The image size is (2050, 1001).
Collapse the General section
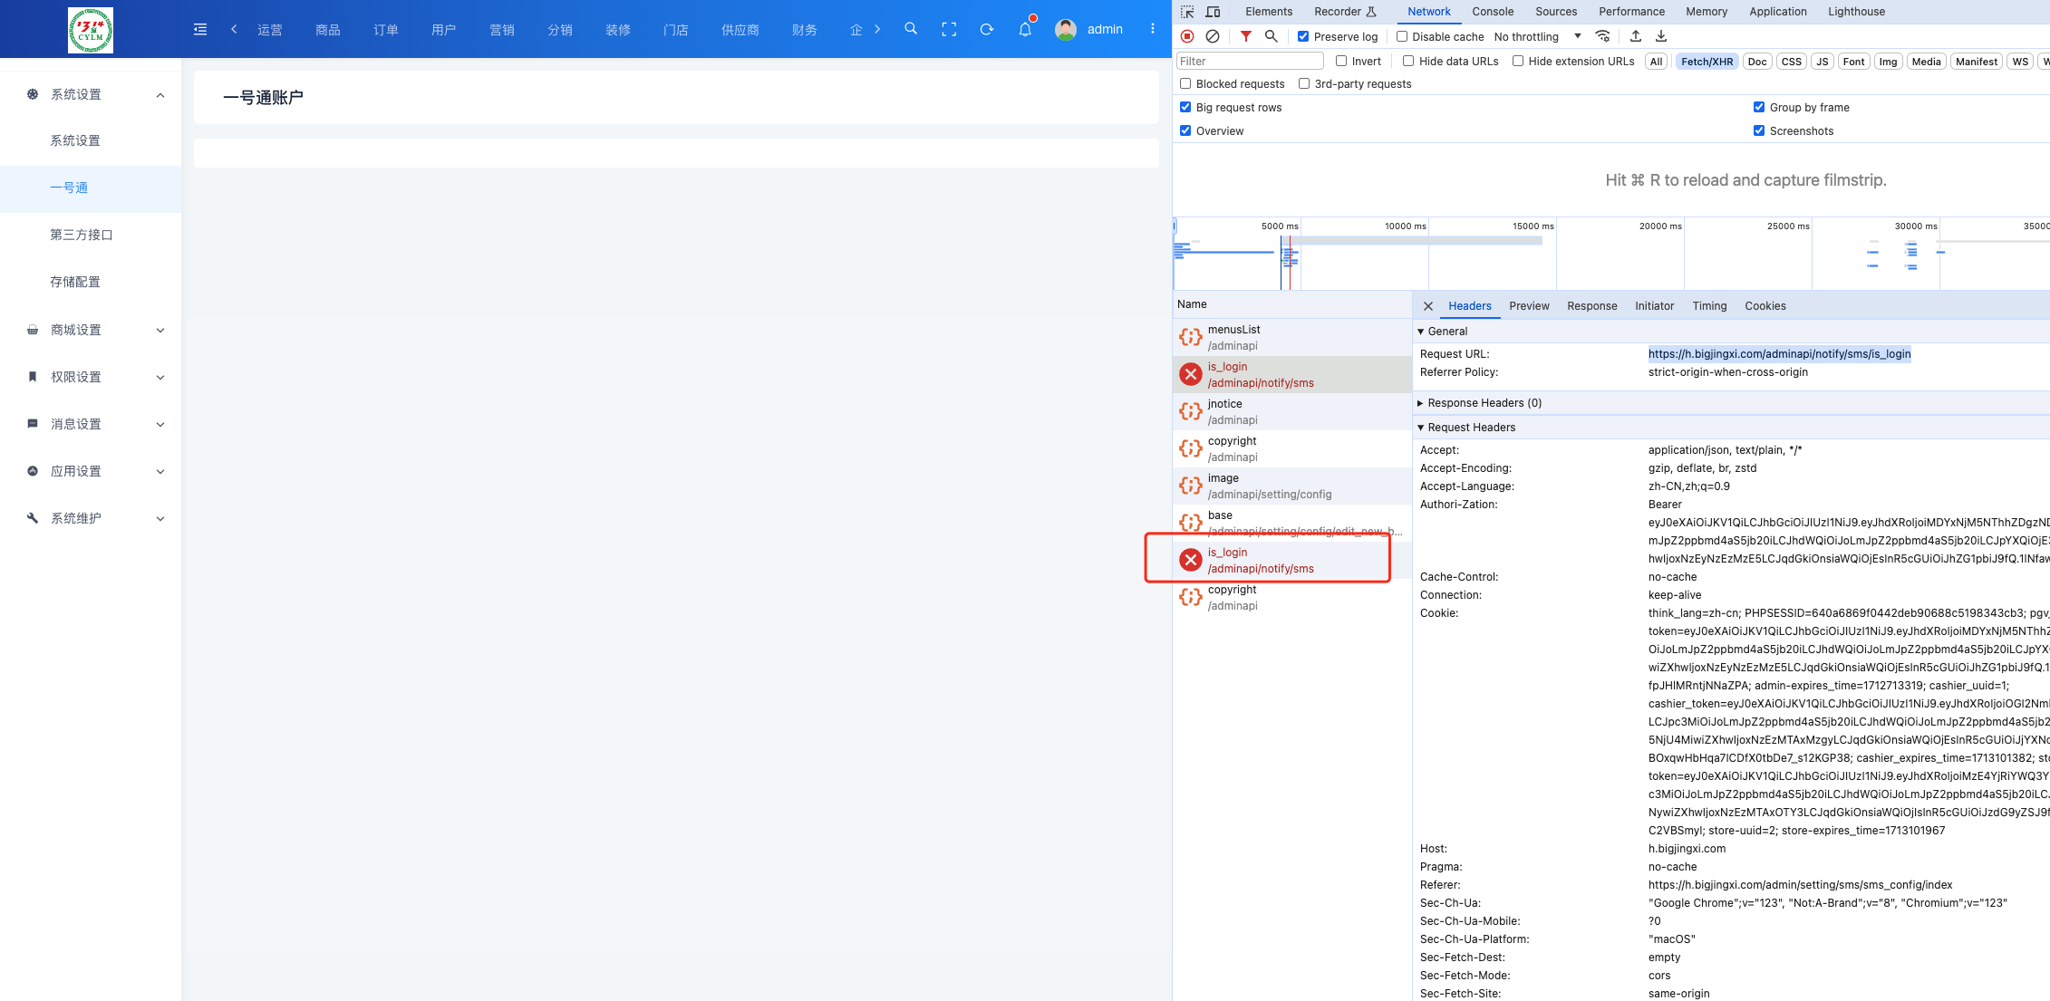point(1421,332)
